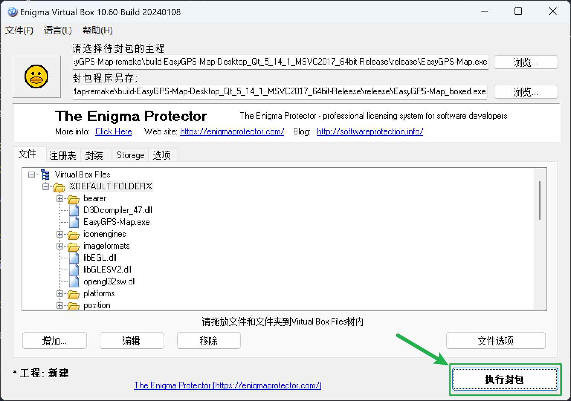This screenshot has width=571, height=401.
Task: Click 执行封包 to start packing
Action: (x=505, y=379)
